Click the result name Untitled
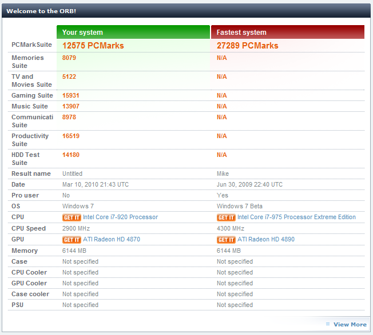Screen dimensions: 373x335 pos(72,173)
